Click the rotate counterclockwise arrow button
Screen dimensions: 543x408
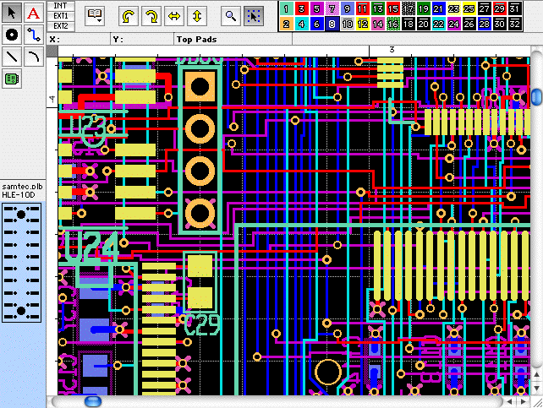point(128,16)
